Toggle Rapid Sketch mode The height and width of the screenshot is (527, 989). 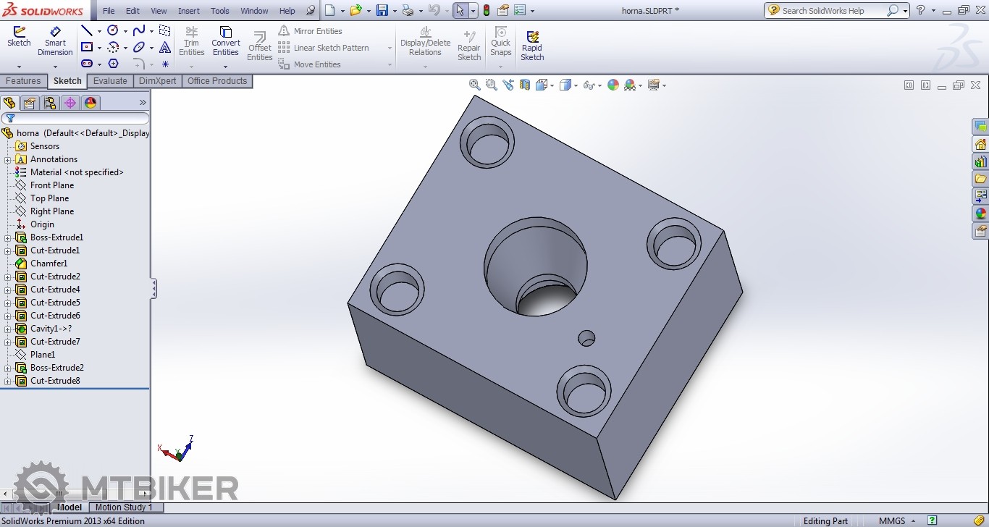tap(532, 45)
